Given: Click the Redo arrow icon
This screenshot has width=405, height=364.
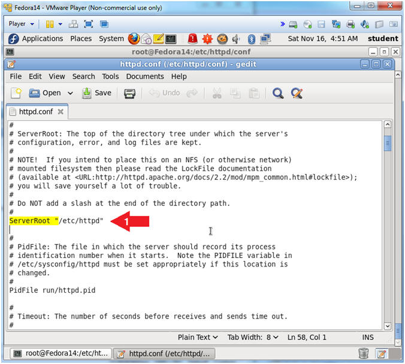Looking at the screenshot, I should click(192, 93).
